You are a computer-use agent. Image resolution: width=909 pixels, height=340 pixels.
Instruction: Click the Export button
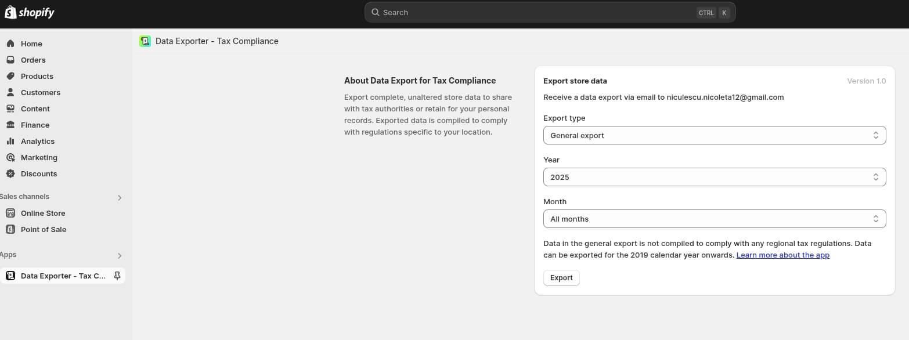(561, 277)
